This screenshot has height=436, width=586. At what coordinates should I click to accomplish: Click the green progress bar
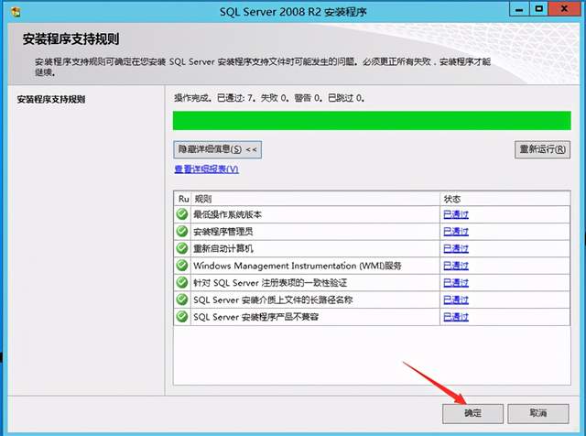(372, 120)
